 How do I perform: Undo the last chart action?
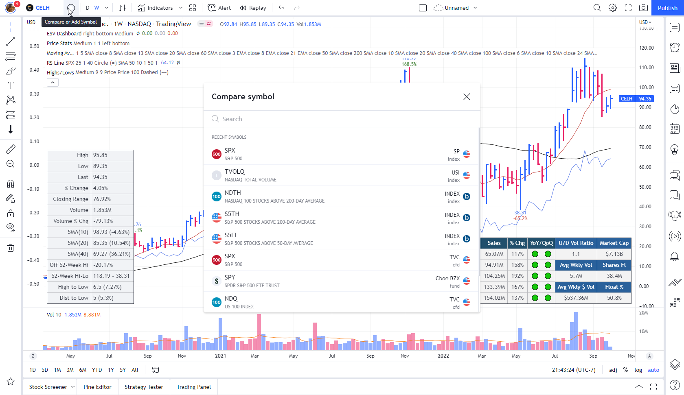(282, 8)
